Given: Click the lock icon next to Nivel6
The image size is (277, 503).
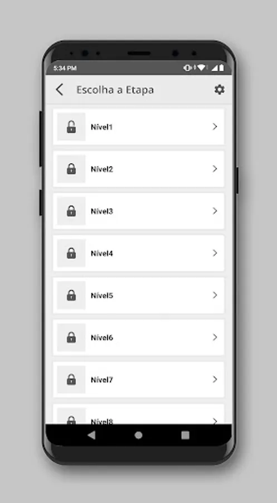Looking at the screenshot, I should coord(71,338).
